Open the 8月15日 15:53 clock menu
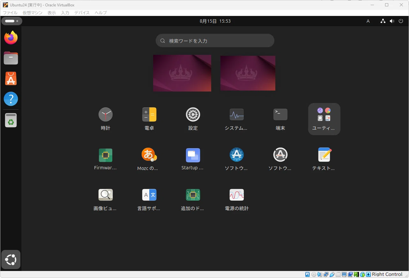This screenshot has height=278, width=409. click(215, 21)
